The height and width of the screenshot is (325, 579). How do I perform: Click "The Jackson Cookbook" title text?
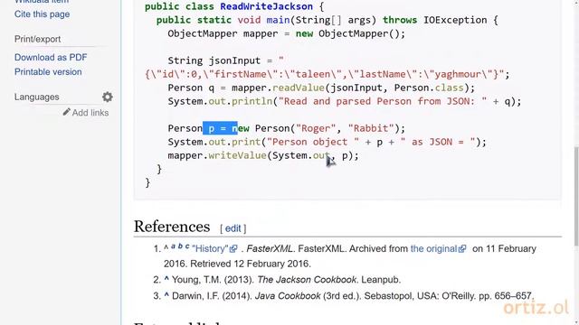click(x=307, y=280)
